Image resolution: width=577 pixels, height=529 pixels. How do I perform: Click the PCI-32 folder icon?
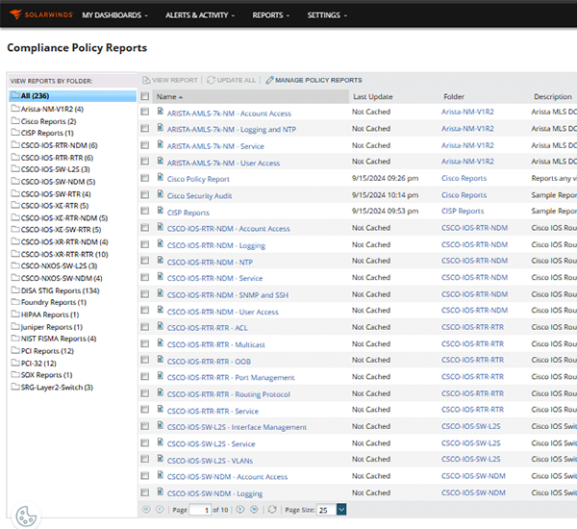15,363
